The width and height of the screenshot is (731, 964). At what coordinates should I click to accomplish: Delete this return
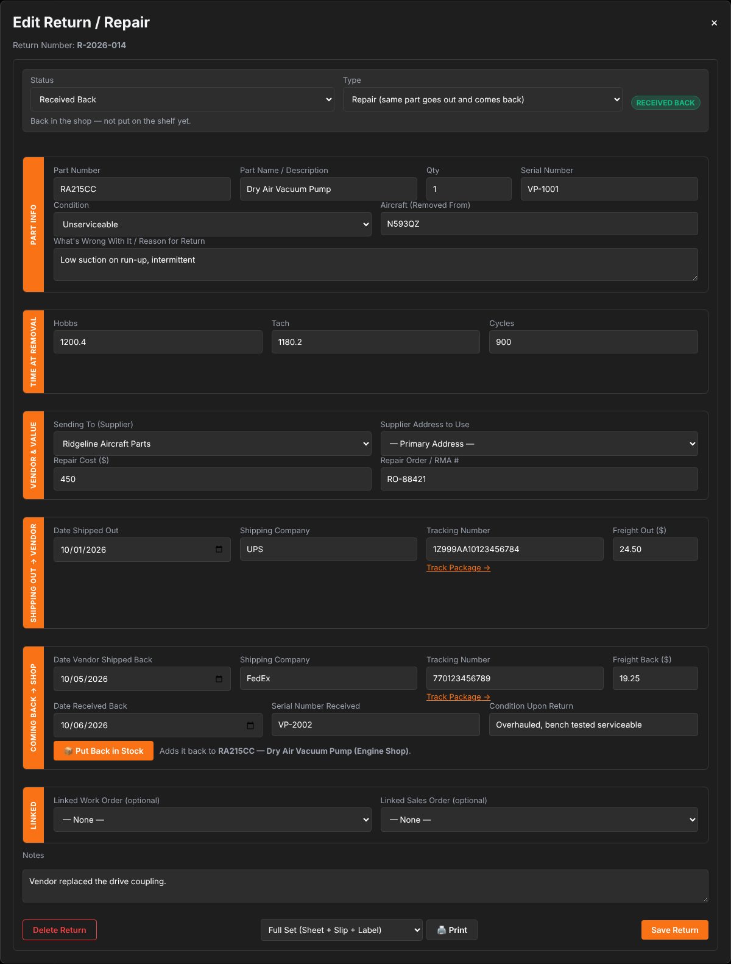click(60, 930)
